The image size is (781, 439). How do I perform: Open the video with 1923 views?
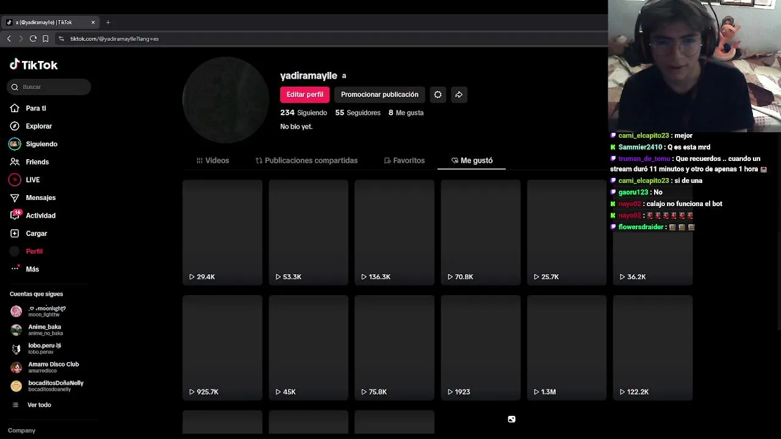481,348
